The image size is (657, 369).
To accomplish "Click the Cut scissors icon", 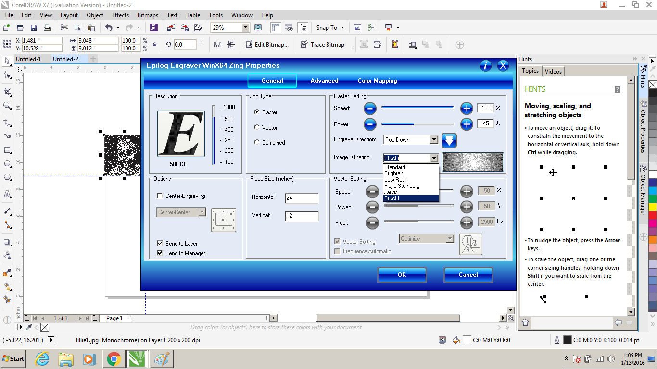I will pos(64,28).
